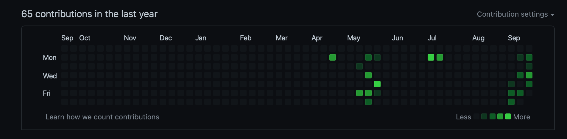The height and width of the screenshot is (139, 567).
Task: Select the second bright Monday cell in July
Action: (x=440, y=57)
